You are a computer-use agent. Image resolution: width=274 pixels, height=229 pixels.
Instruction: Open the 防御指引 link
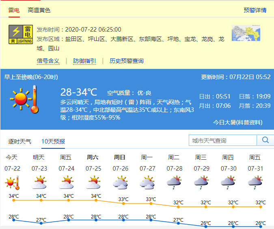click(84, 61)
